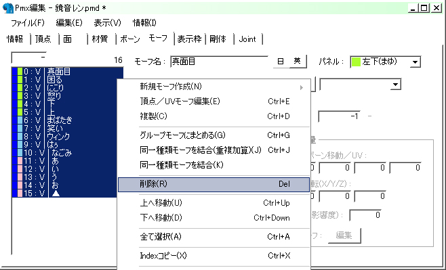This screenshot has height=270, width=446.
Task: Select morph row 11 あ
Action: pos(64,160)
